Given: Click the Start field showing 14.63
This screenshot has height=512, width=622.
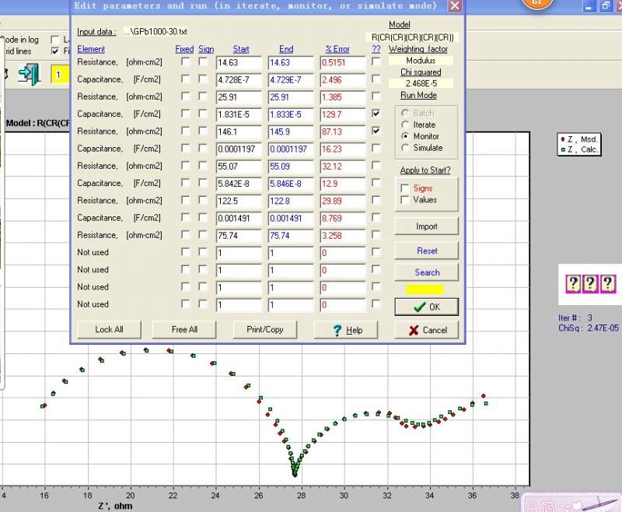Looking at the screenshot, I should pos(239,62).
